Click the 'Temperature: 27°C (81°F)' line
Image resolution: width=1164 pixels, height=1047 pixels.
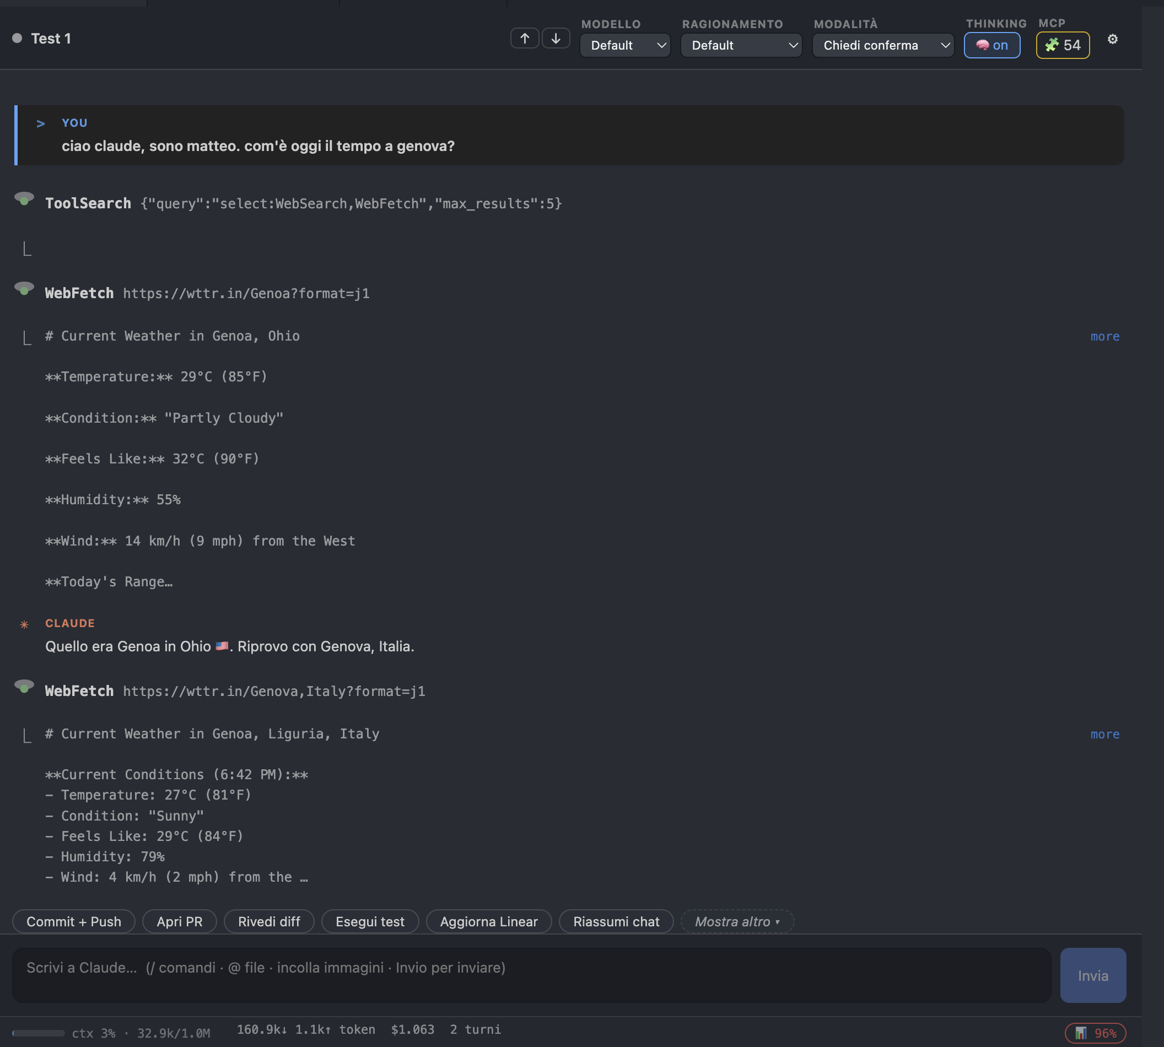pyautogui.click(x=148, y=795)
